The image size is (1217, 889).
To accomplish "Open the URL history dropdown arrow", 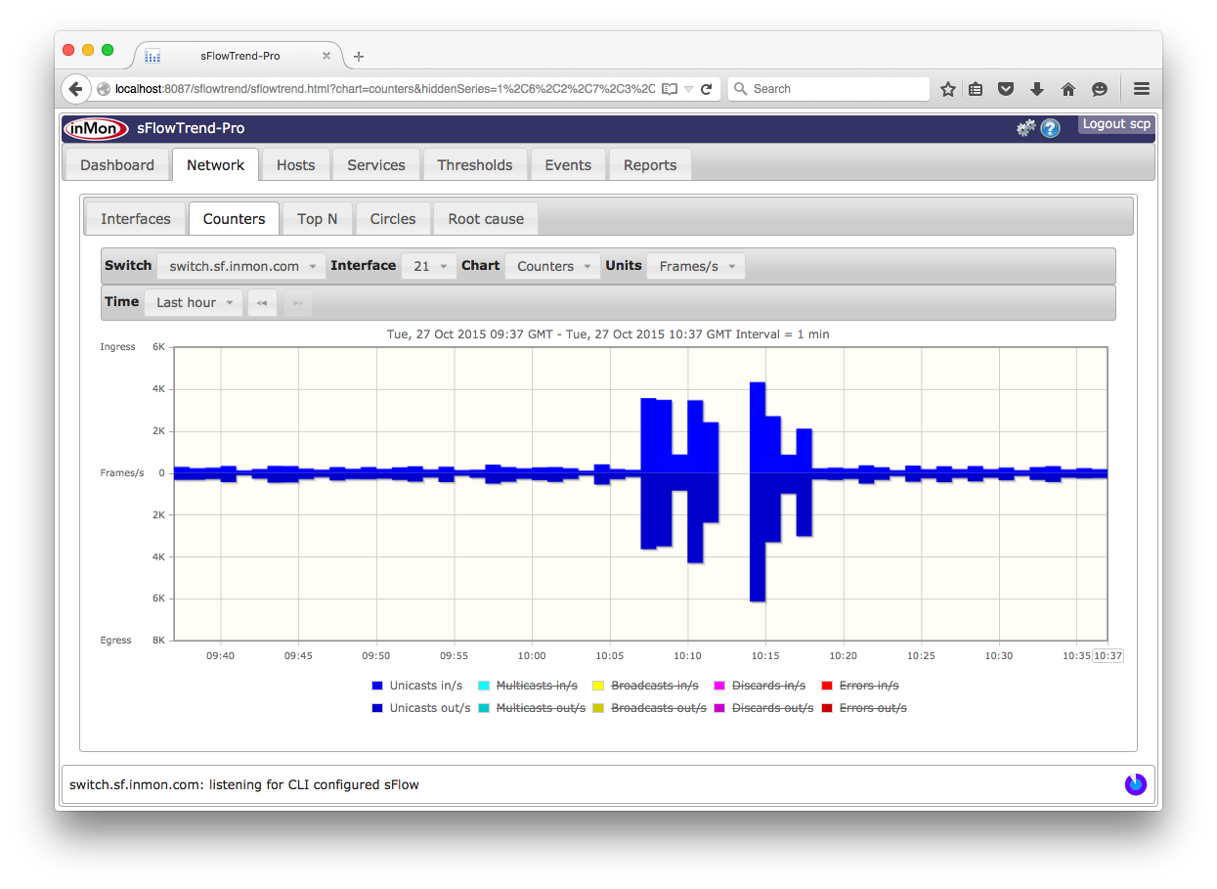I will click(688, 89).
